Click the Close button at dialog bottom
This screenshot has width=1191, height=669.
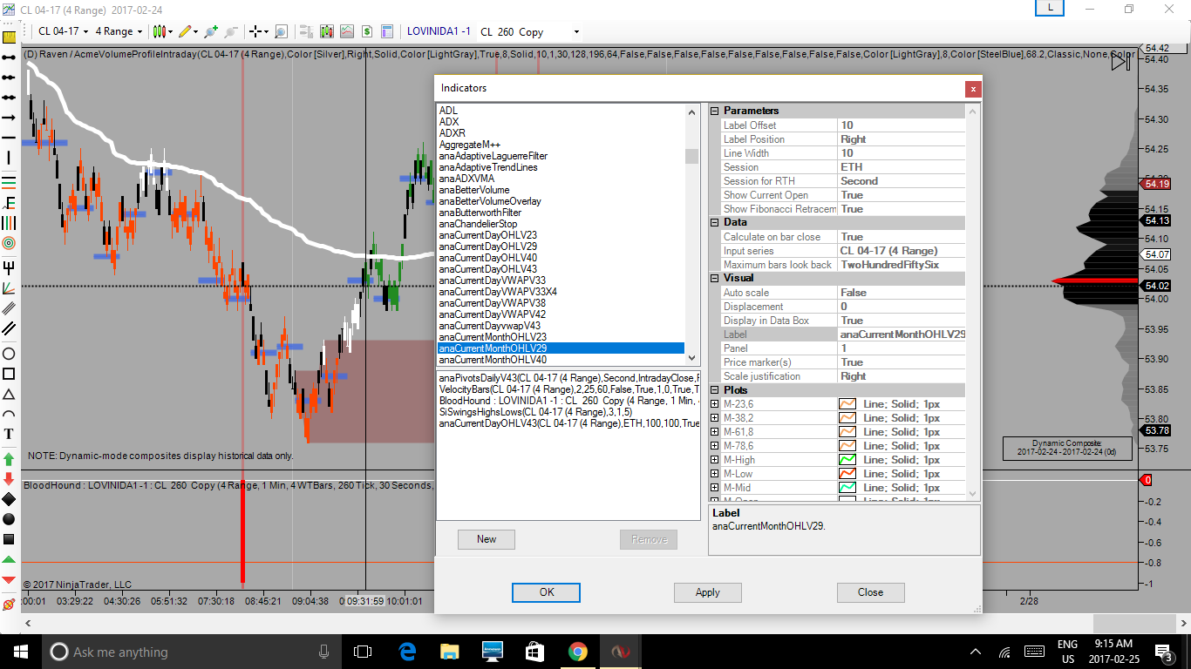(x=870, y=592)
